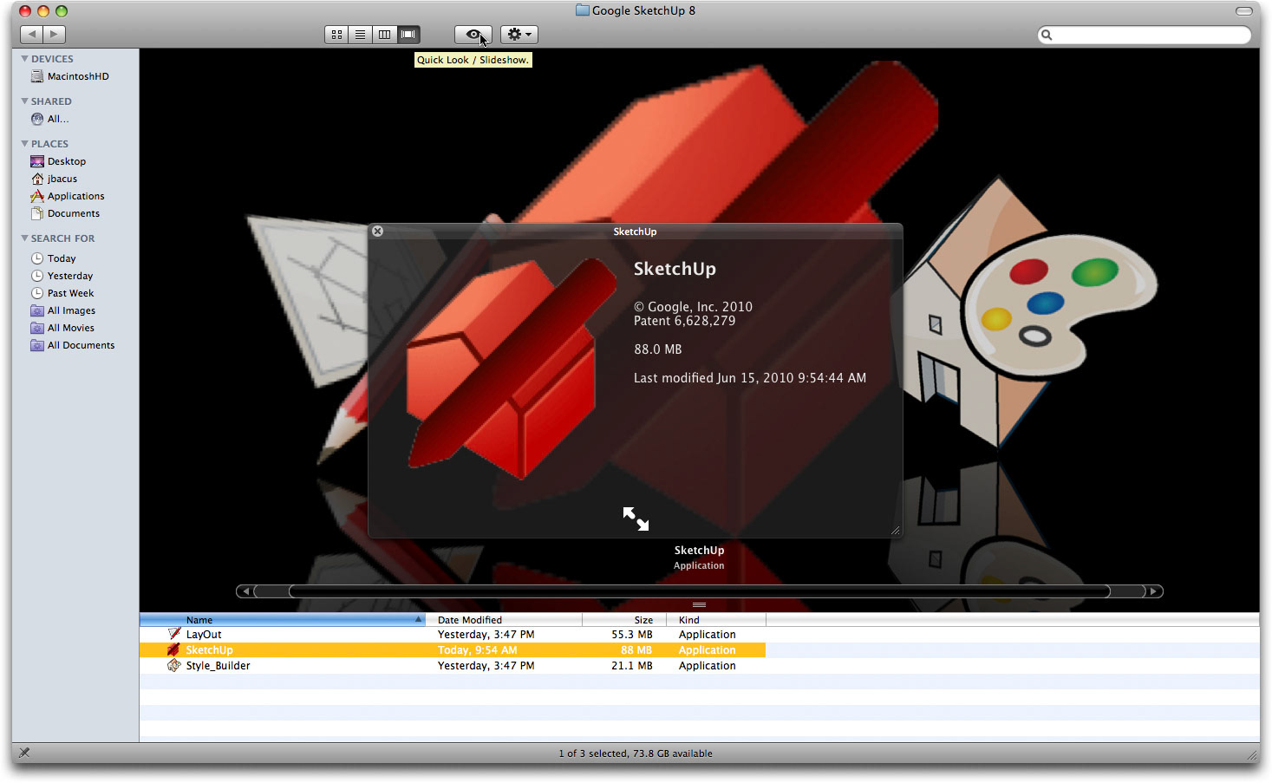Click the SketchUp app icon in the list

click(x=174, y=650)
